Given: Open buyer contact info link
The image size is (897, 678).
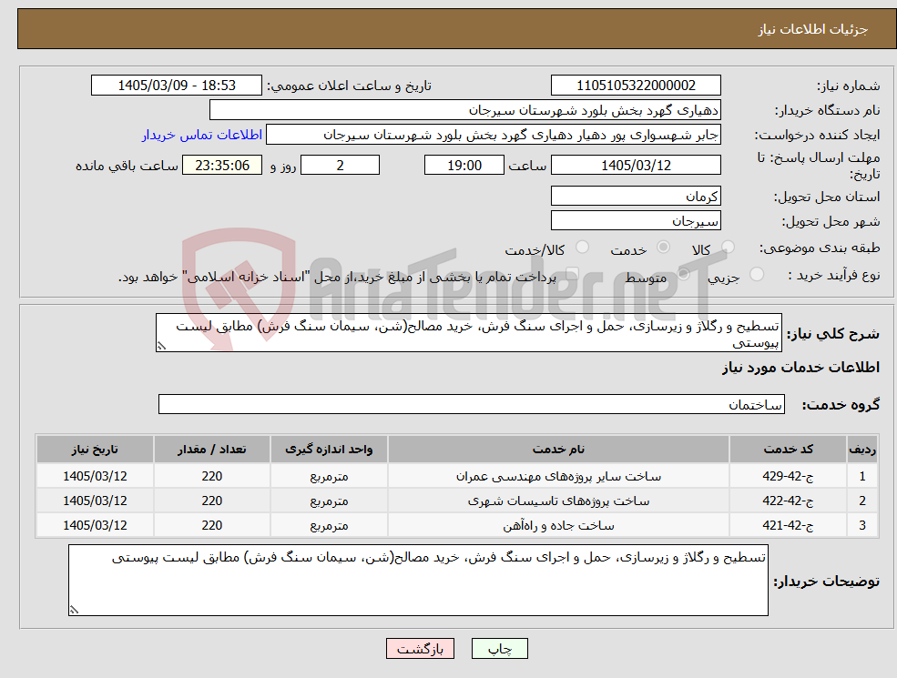Looking at the screenshot, I should 202,135.
